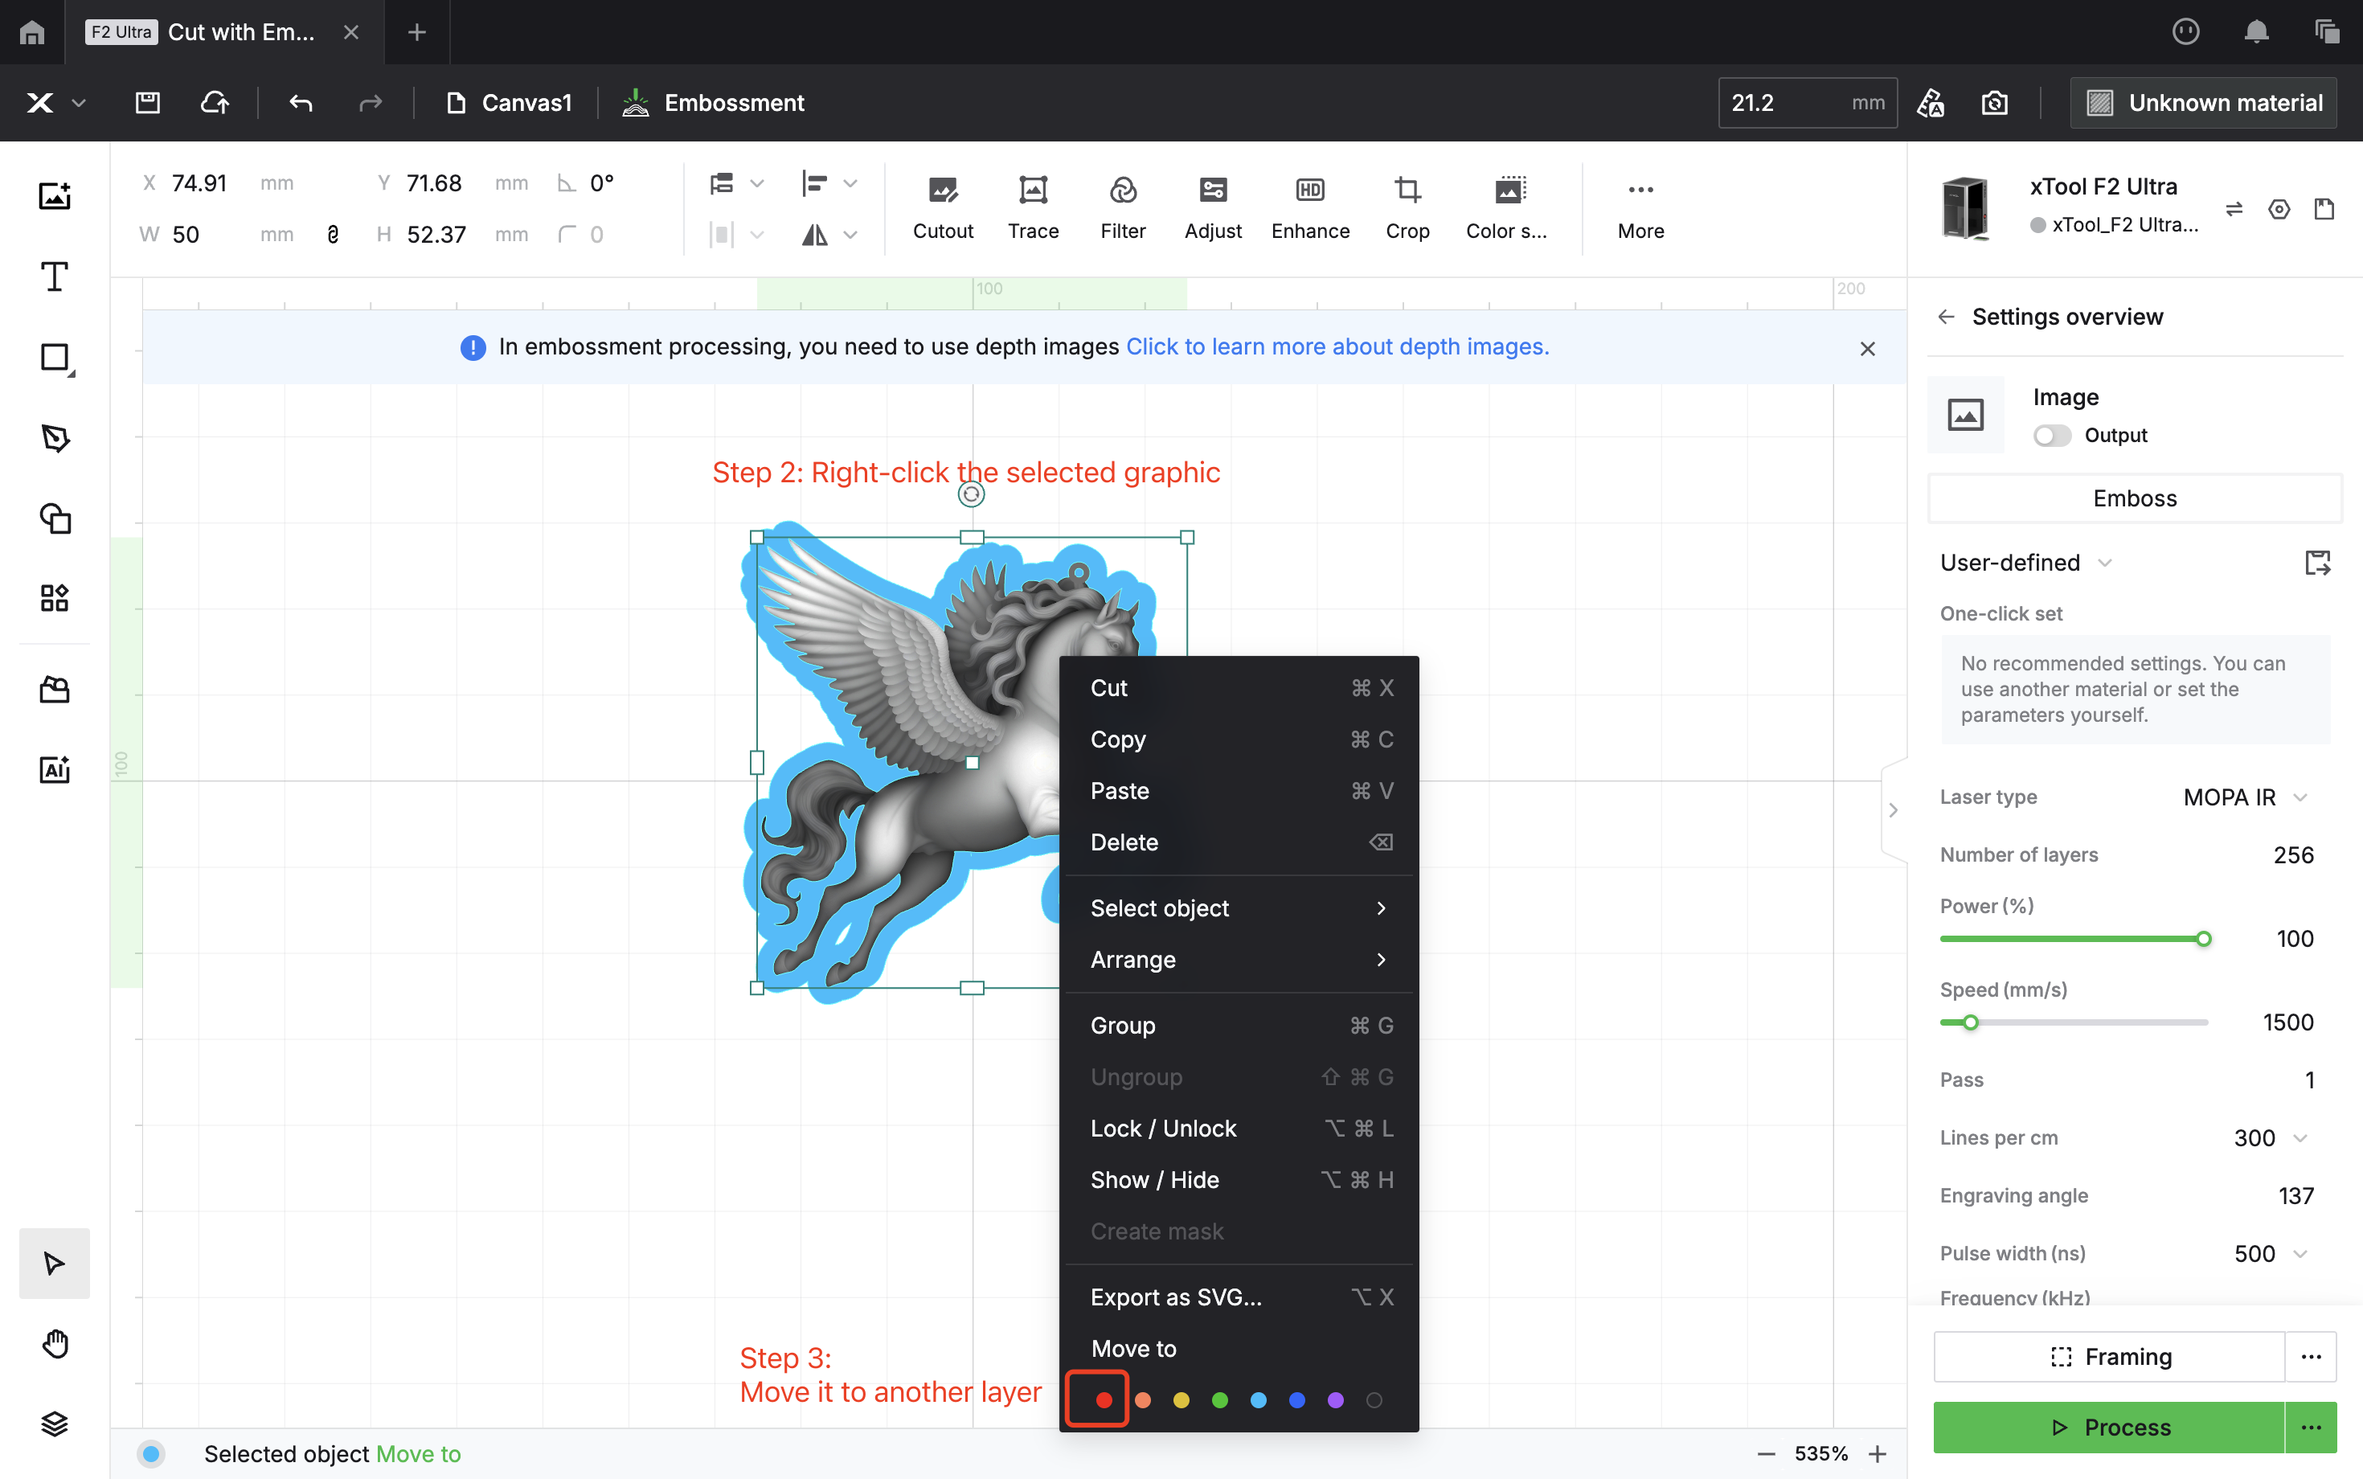
Task: Activate the hand pan tool
Action: [55, 1344]
